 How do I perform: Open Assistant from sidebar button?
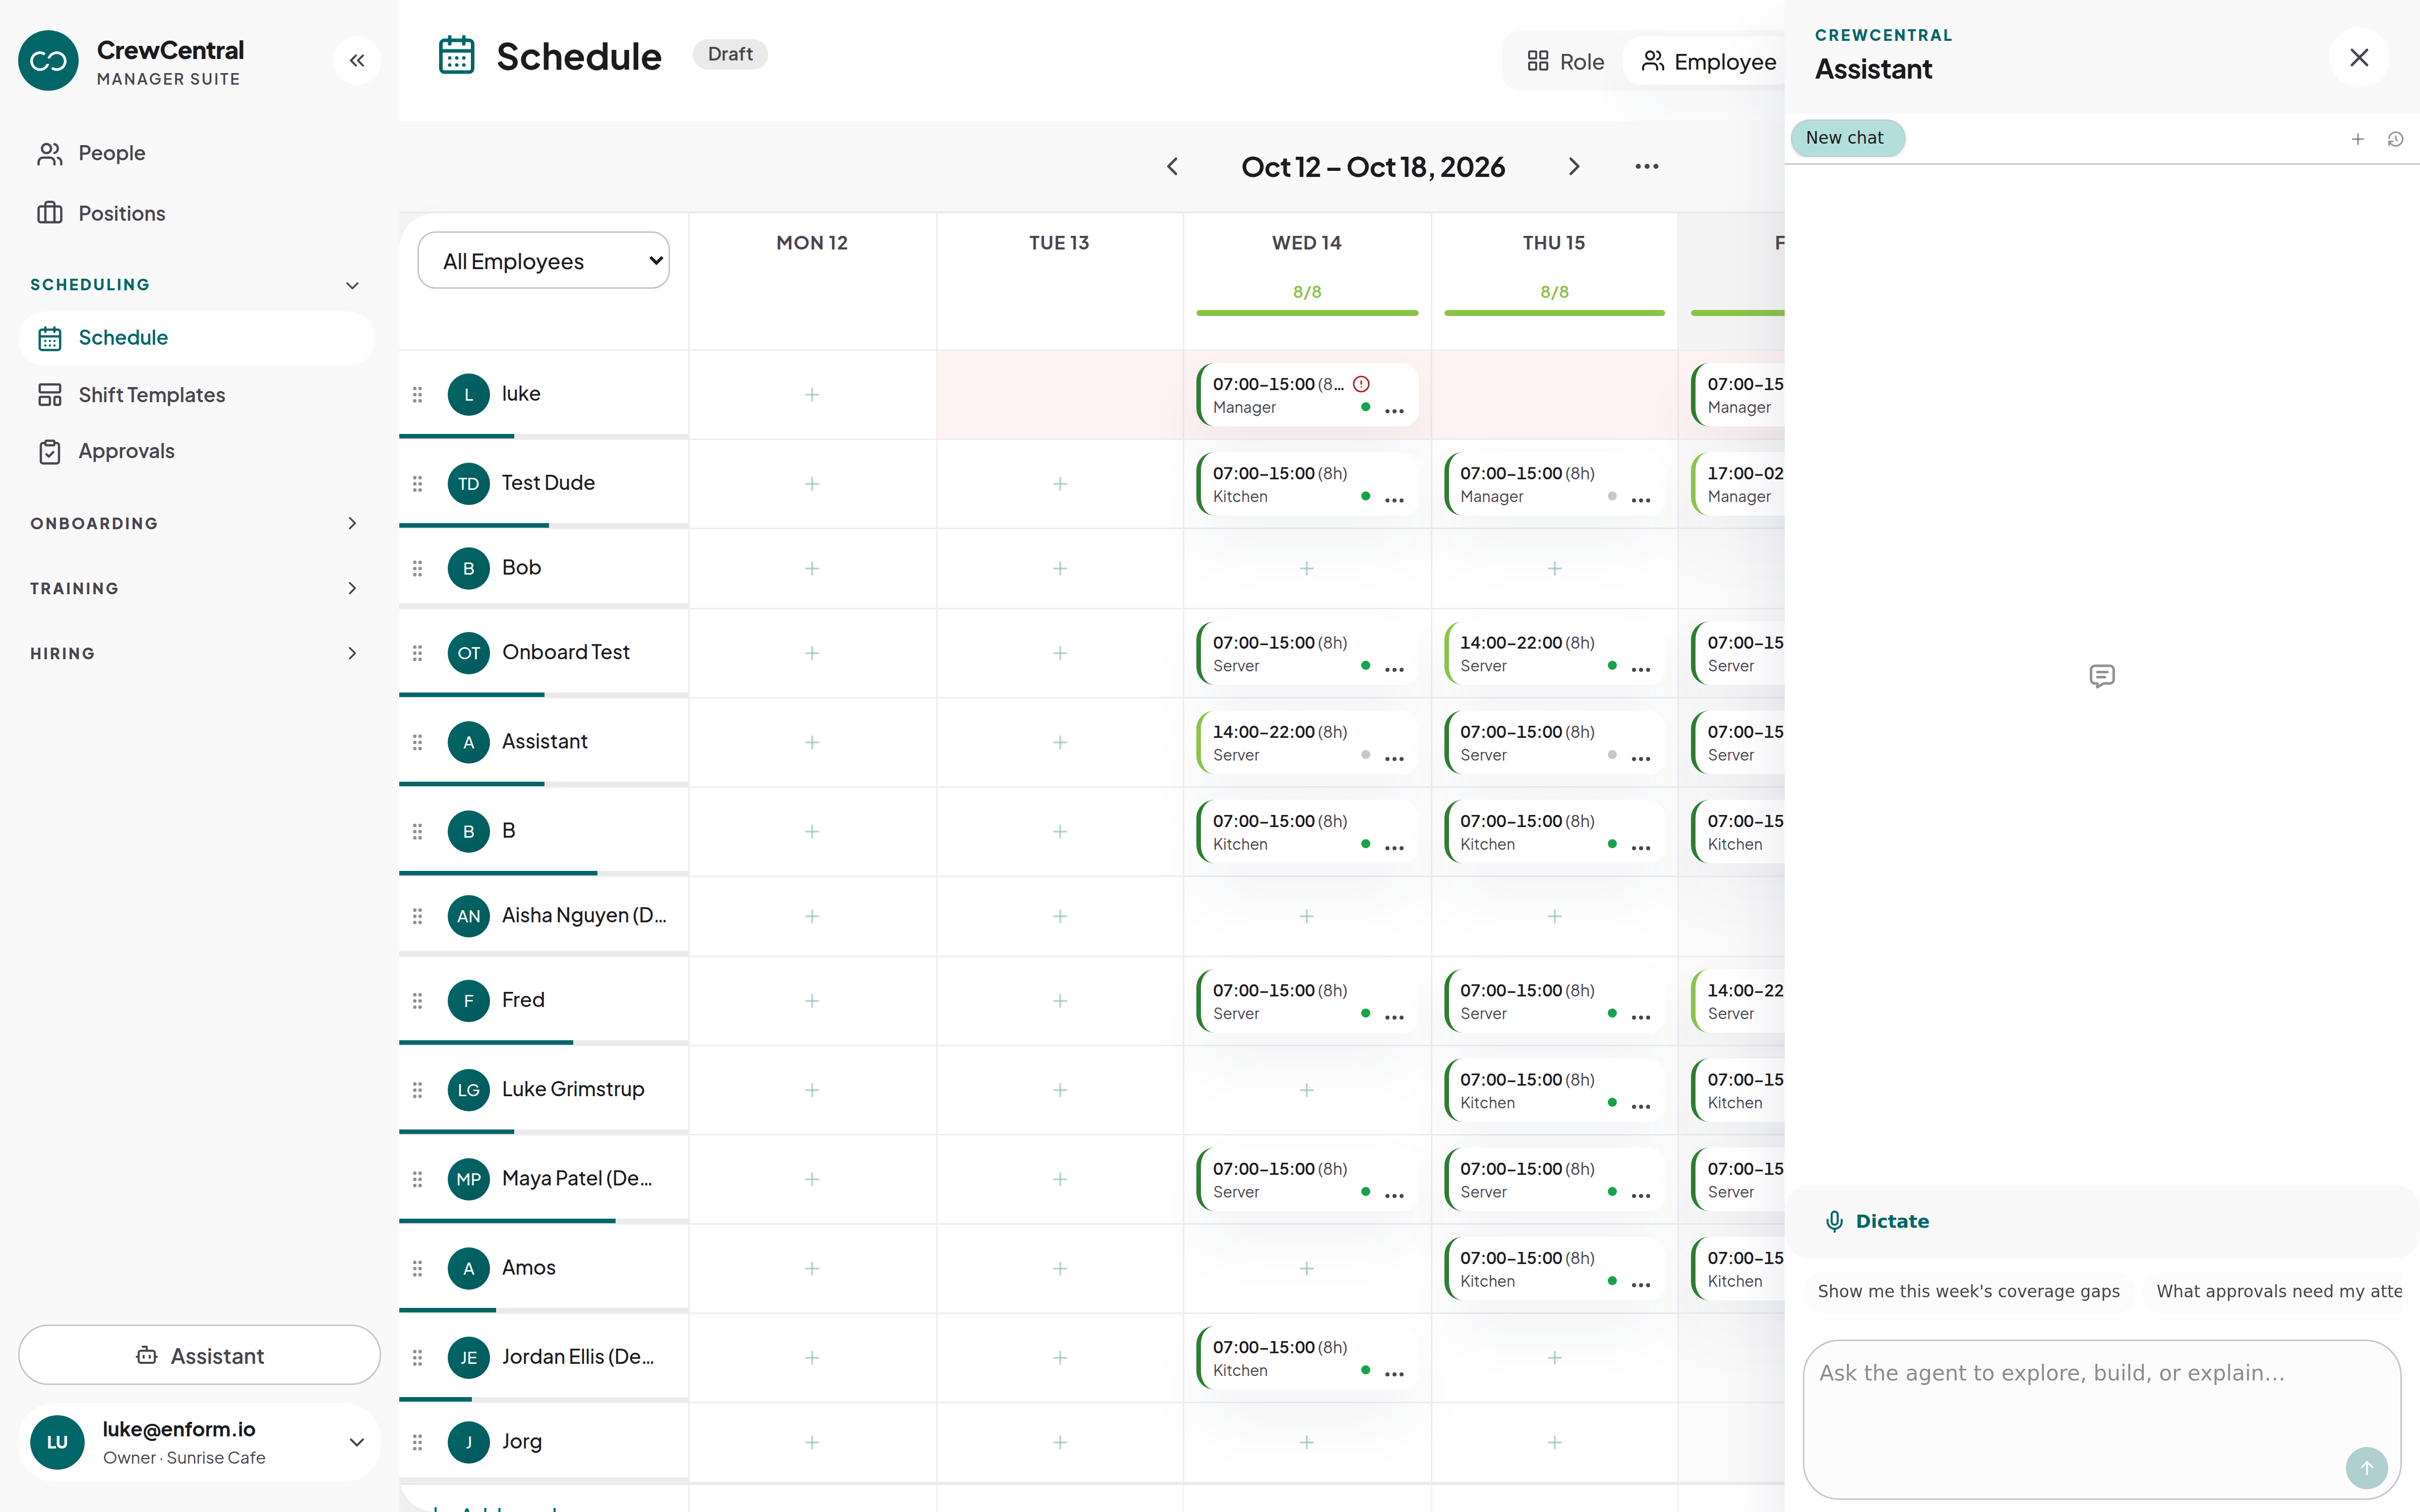tap(199, 1355)
